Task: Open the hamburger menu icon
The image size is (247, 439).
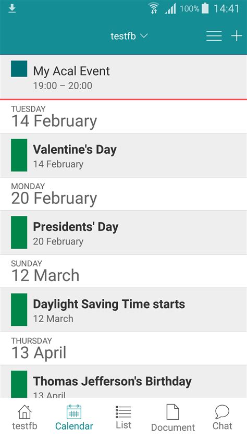Action: (214, 36)
